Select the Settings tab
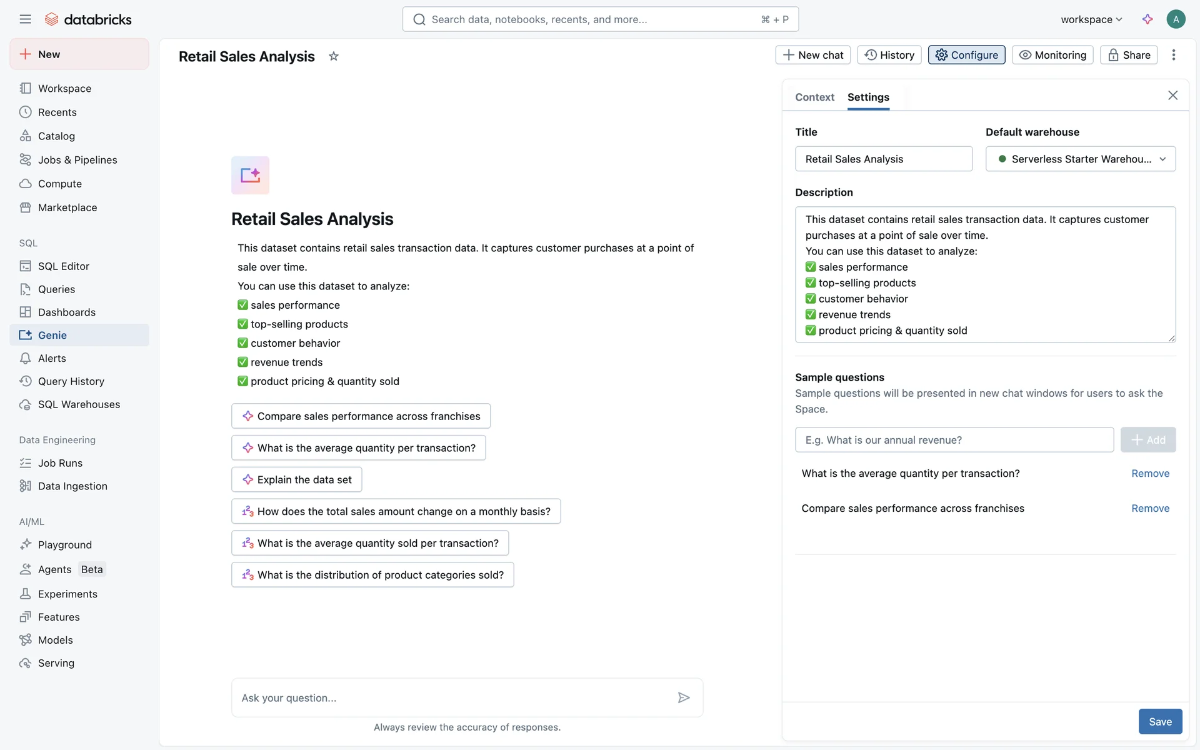 pos(868,97)
